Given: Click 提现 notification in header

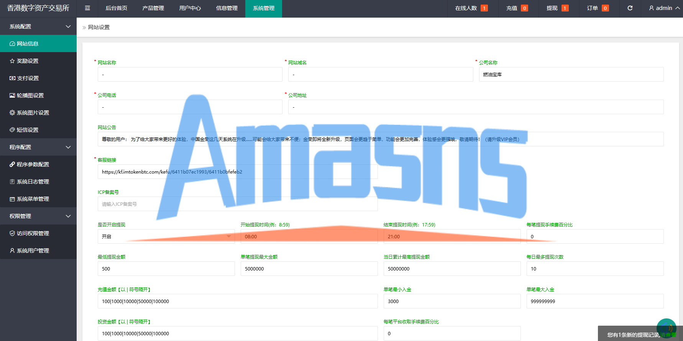Looking at the screenshot, I should tap(558, 8).
